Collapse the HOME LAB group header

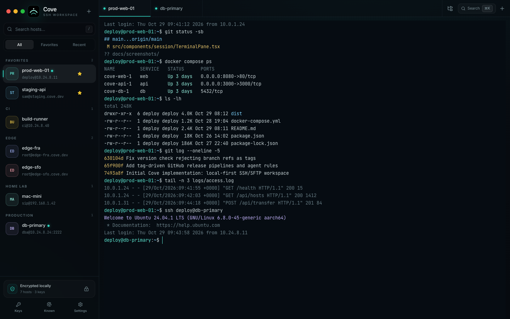49,186
